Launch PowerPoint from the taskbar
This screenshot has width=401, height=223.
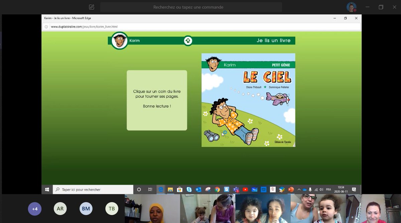[290, 189]
